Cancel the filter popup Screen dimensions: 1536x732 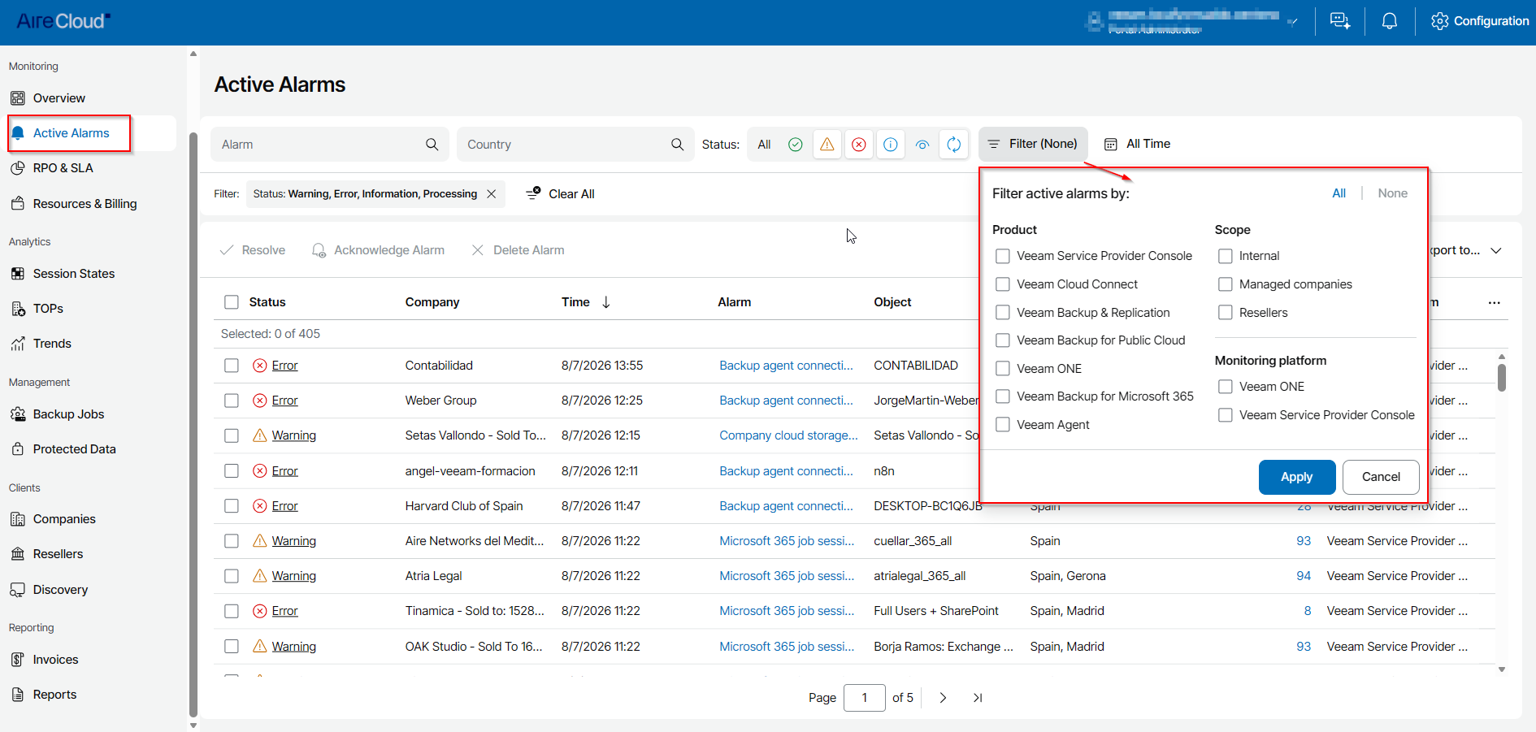pos(1381,478)
